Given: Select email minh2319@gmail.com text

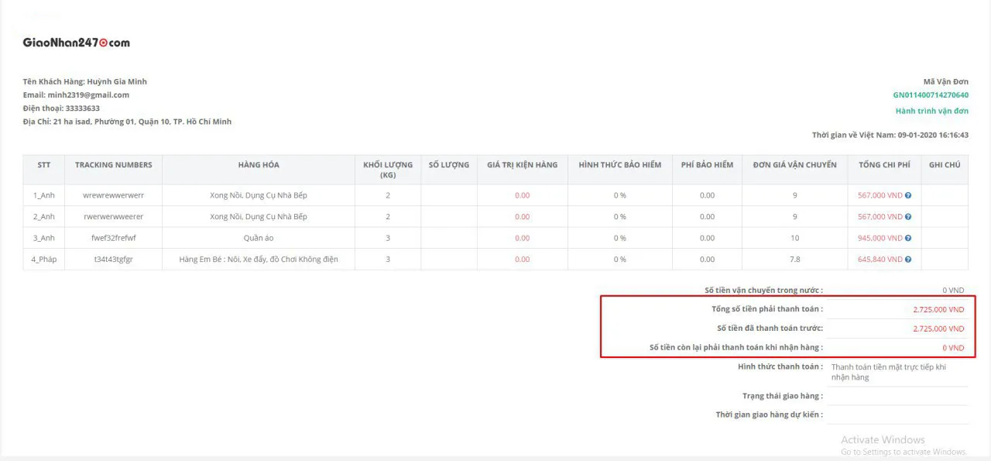Looking at the screenshot, I should click(x=88, y=95).
